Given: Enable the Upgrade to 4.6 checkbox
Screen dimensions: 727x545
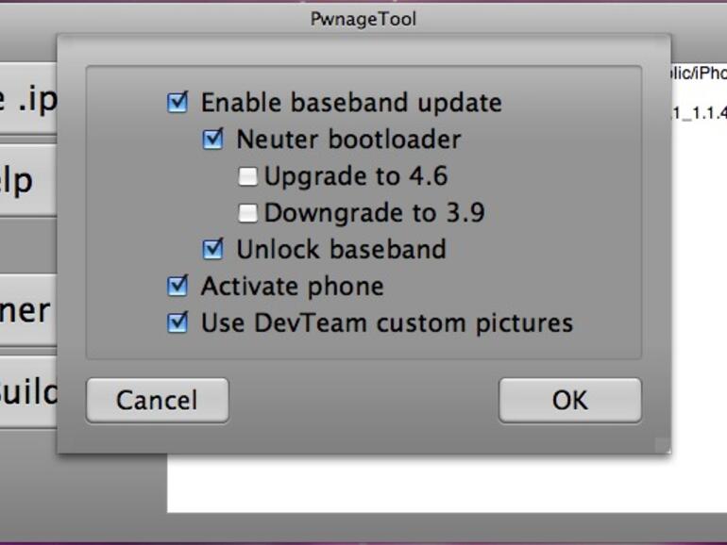Looking at the screenshot, I should pos(248,176).
